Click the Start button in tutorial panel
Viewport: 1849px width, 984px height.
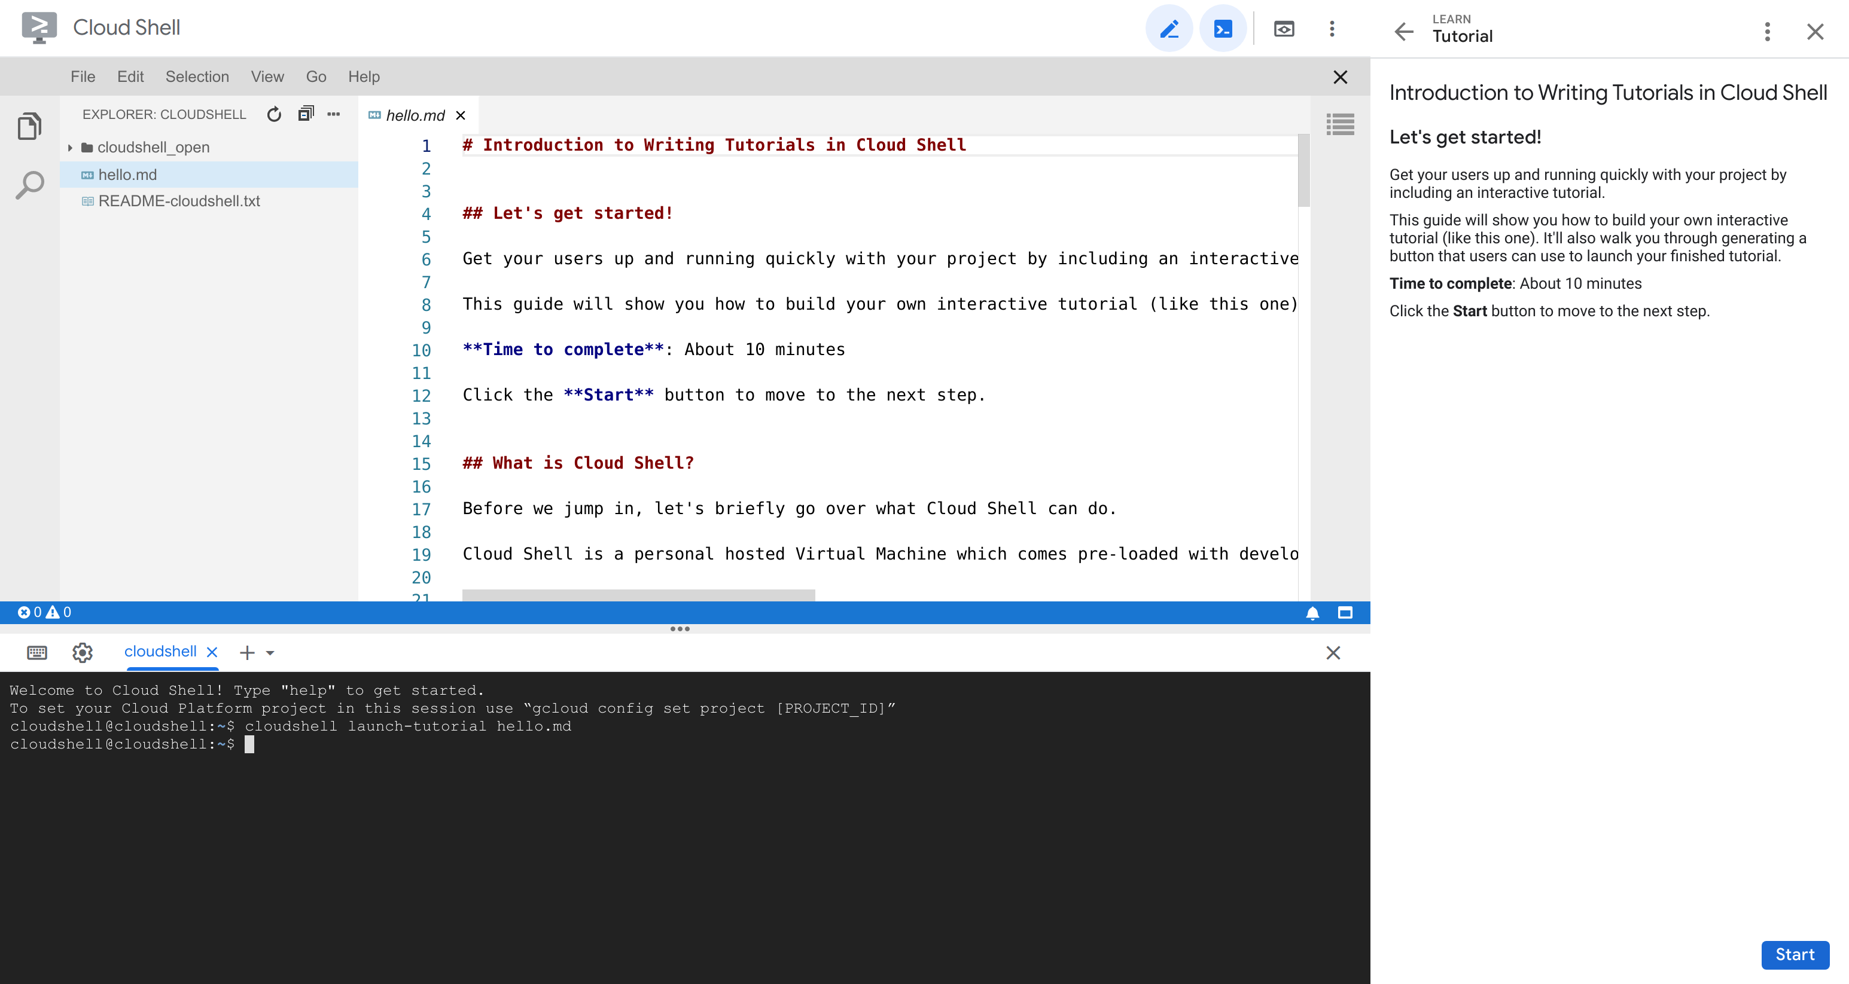coord(1795,954)
